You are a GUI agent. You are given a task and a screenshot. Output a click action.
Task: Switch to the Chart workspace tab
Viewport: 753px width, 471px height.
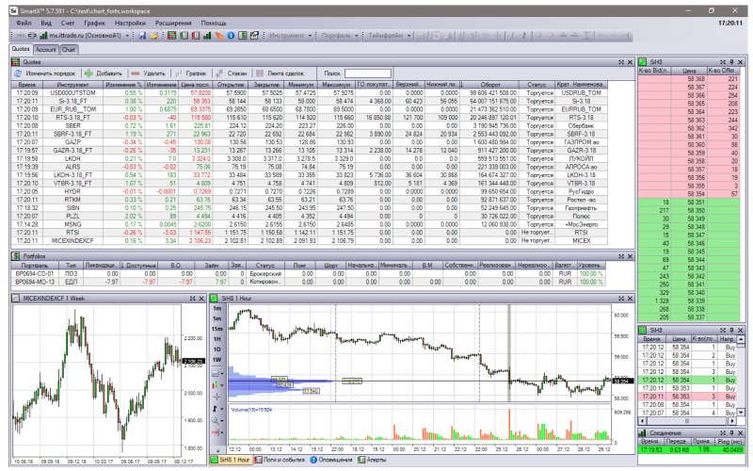coord(68,50)
